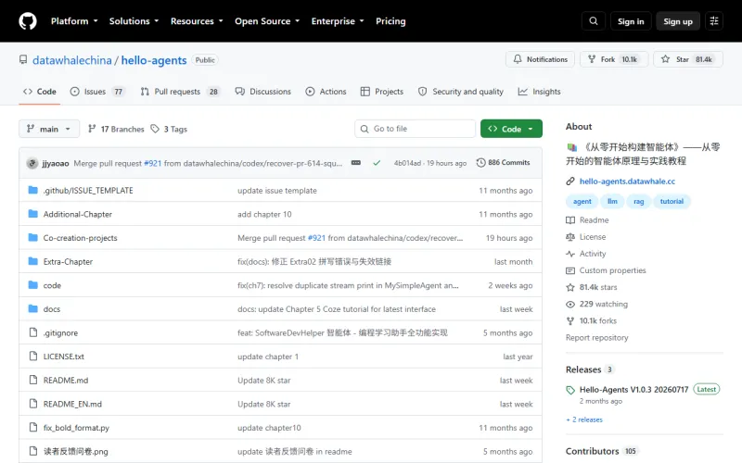Open the Co-creation-projects folder

80,238
